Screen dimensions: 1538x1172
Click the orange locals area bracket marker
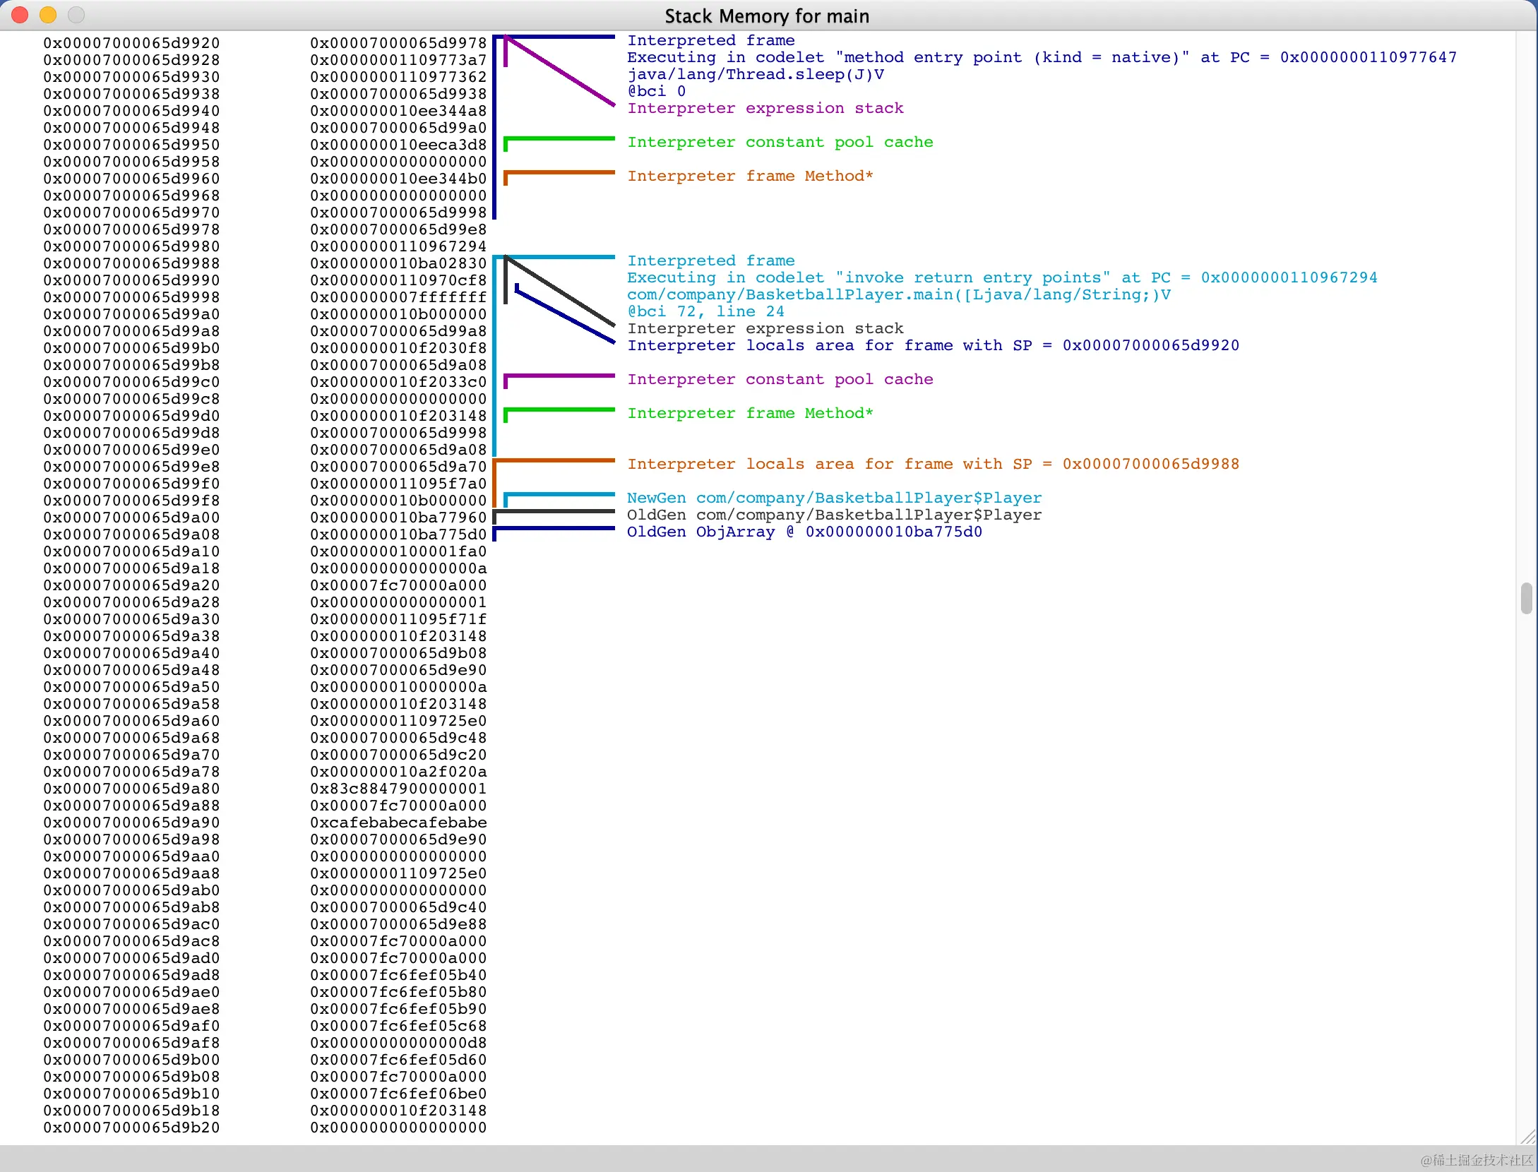[x=554, y=461]
